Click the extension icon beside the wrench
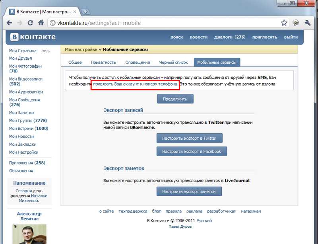Image resolution: width=318 pixels, height=244 pixels. pos(296,23)
